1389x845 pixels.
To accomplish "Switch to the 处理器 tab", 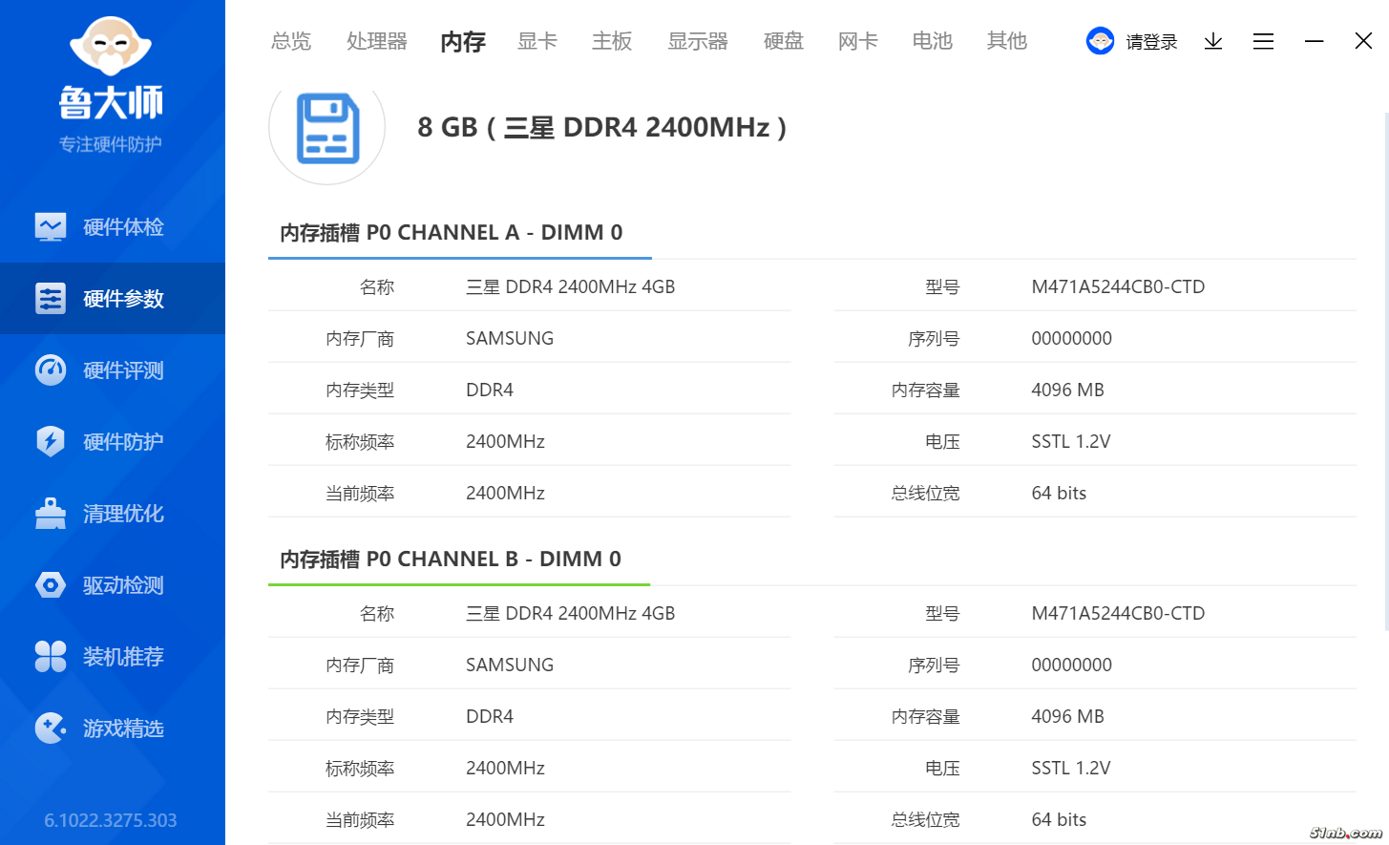I will coord(377,41).
